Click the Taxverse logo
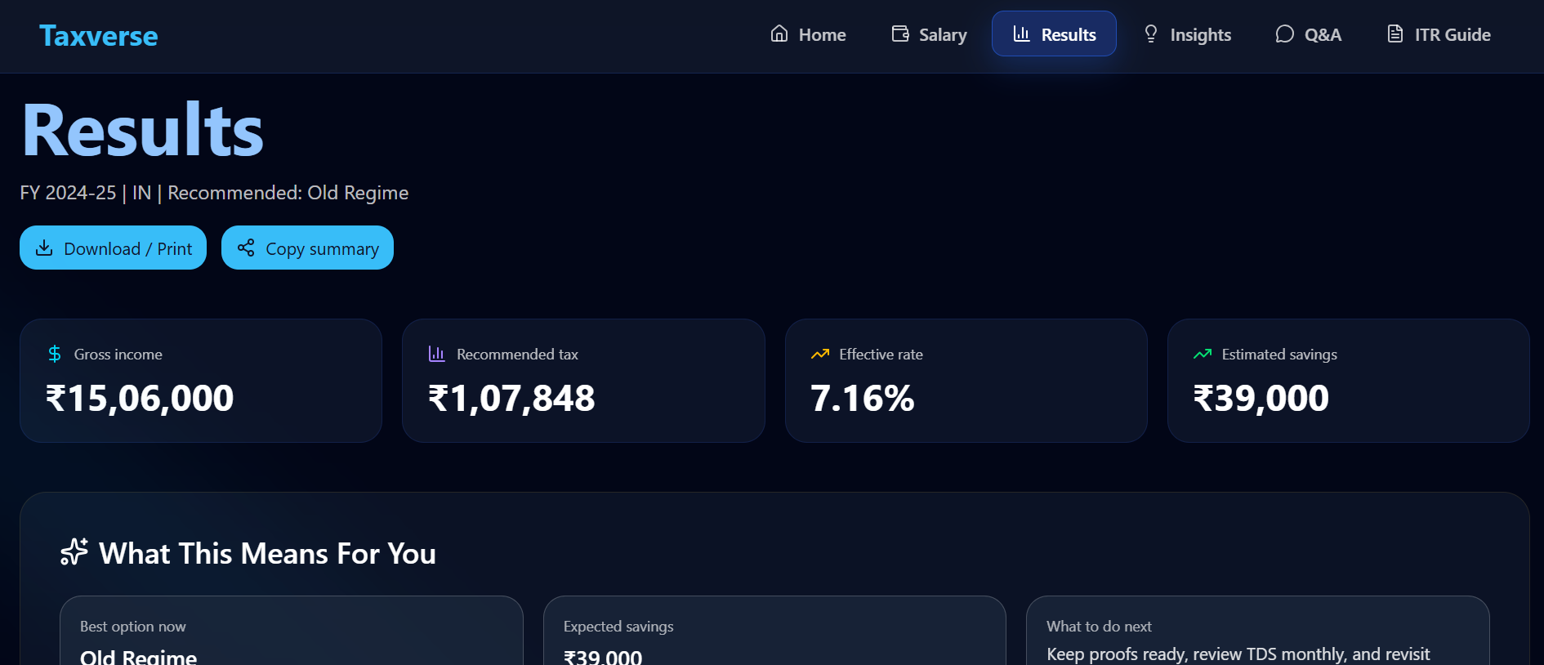Screen dimensions: 1544x665 click(x=98, y=35)
